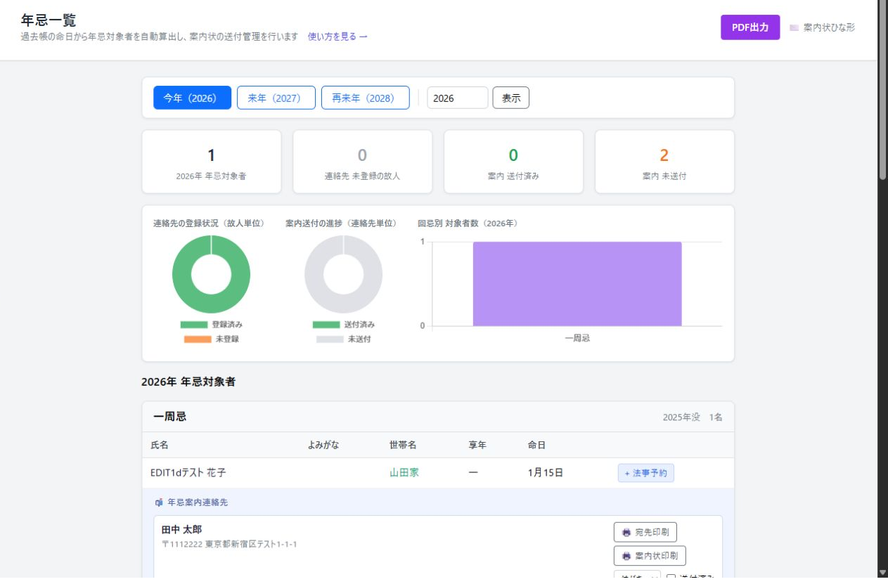The width and height of the screenshot is (888, 584).
Task: Click the 1月15日 date cell
Action: [x=546, y=473]
